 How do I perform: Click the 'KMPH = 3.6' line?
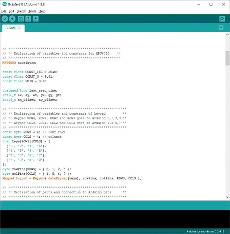pos(24,81)
